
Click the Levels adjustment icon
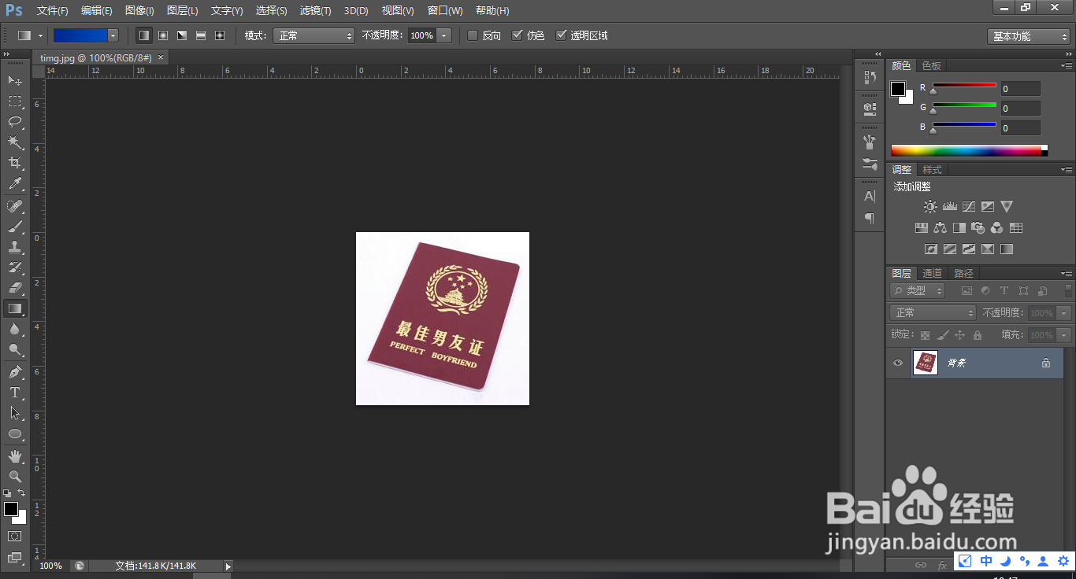point(949,207)
